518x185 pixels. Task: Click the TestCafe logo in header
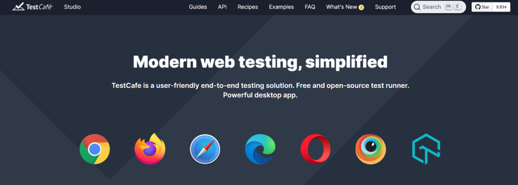click(x=33, y=7)
